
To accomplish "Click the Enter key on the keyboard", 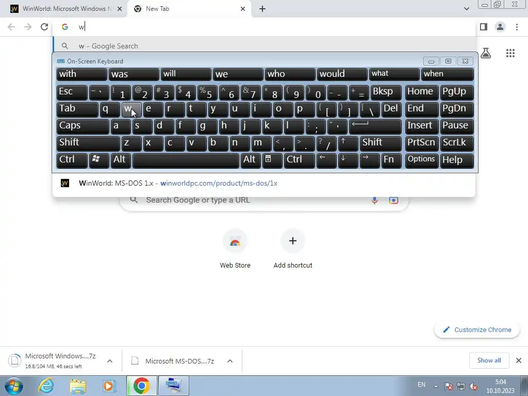I will click(x=375, y=127).
